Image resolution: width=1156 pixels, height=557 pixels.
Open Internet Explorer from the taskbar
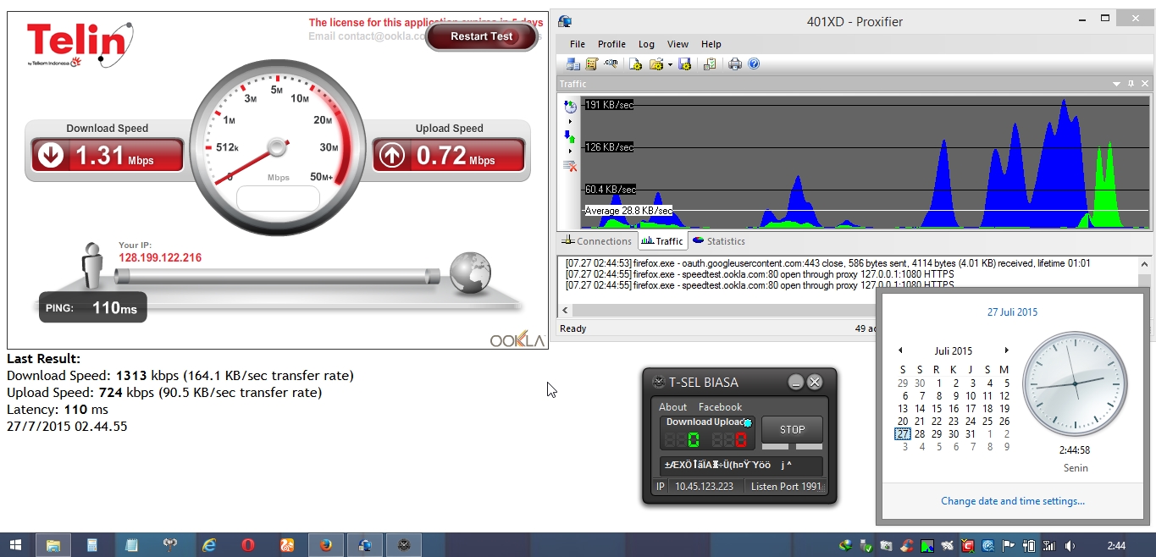209,545
